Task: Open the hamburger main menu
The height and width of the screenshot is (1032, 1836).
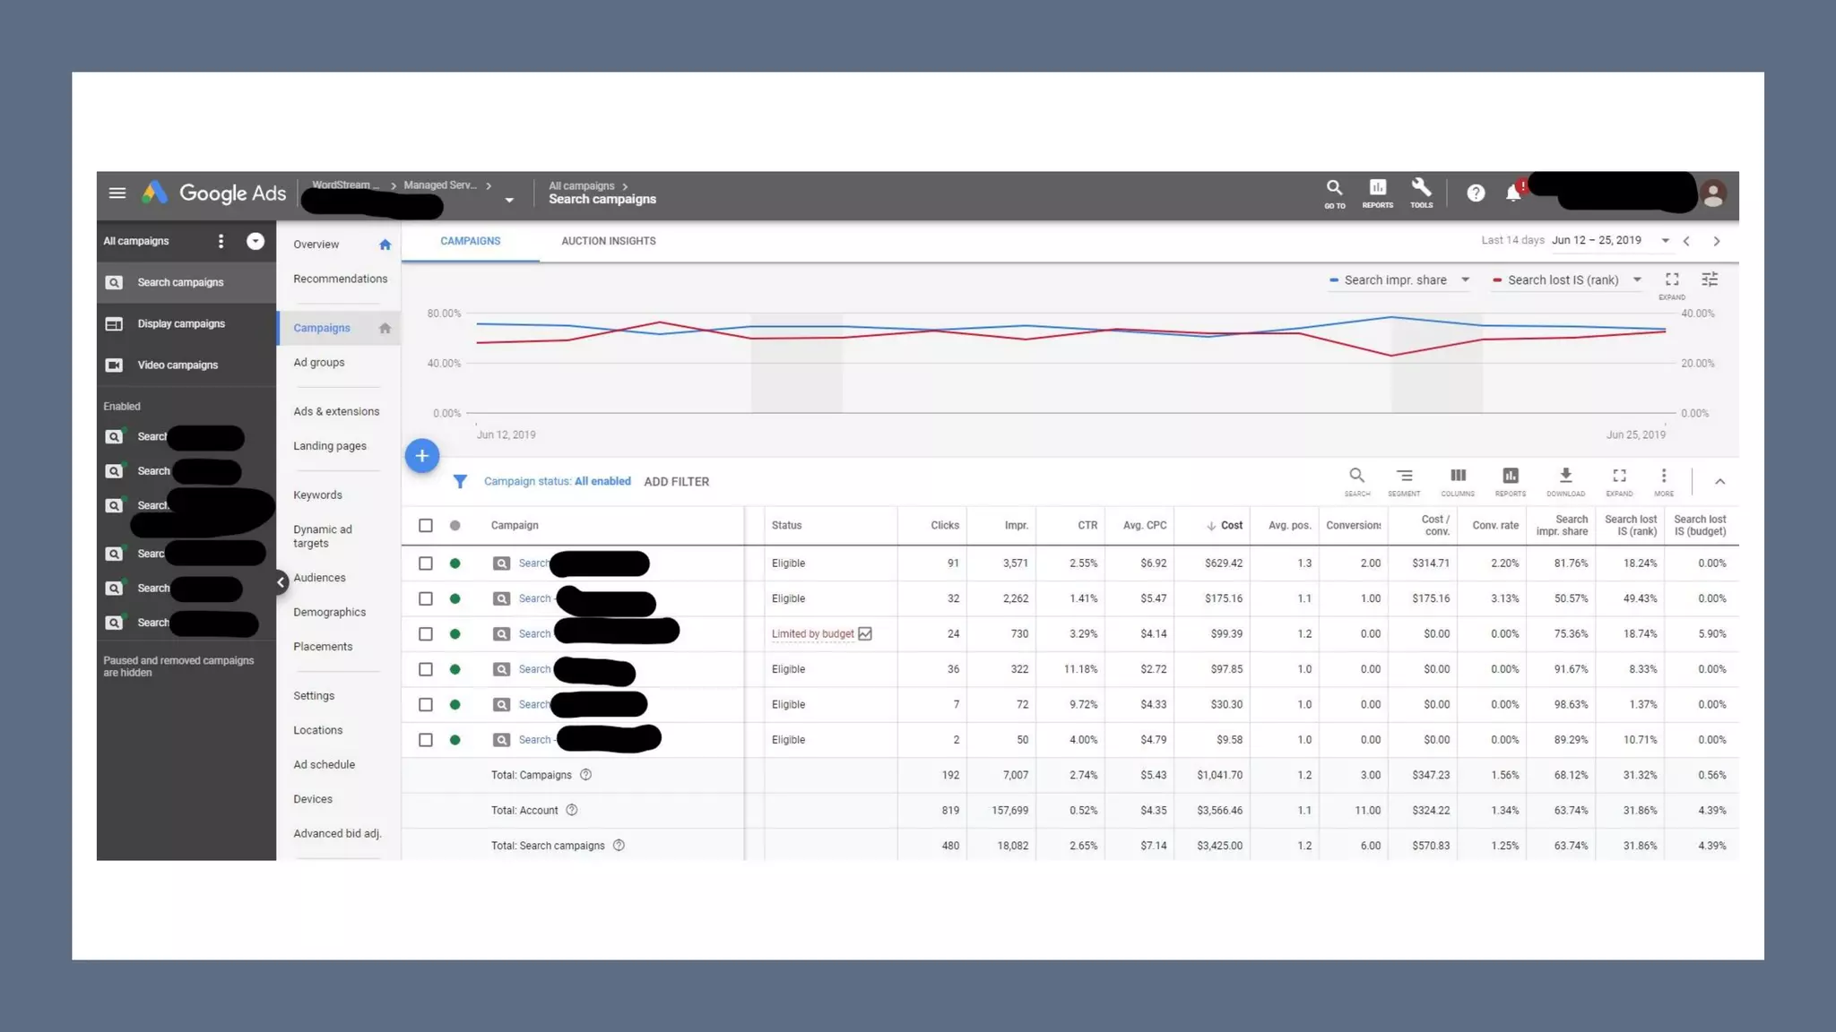Action: coord(117,193)
